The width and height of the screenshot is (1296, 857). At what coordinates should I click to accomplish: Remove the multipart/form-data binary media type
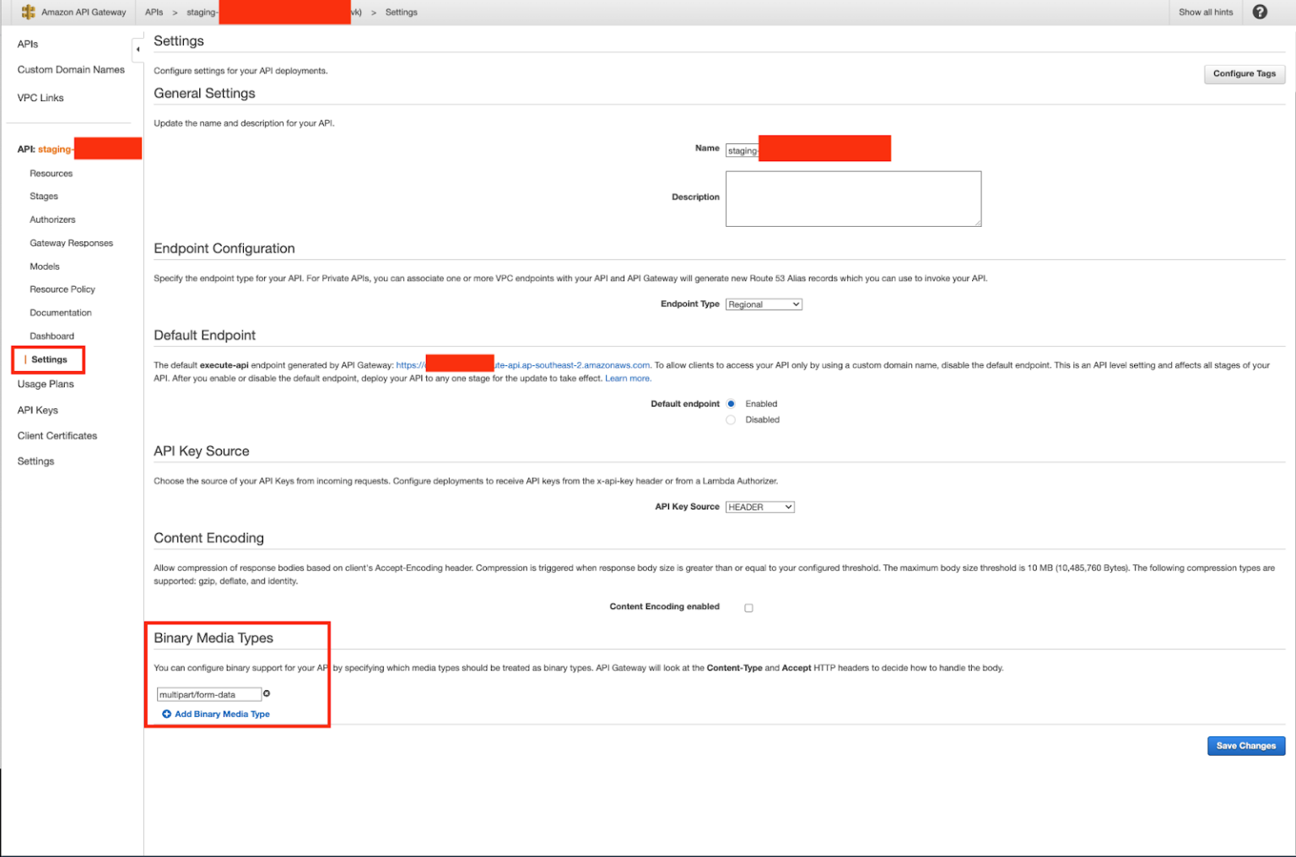267,693
